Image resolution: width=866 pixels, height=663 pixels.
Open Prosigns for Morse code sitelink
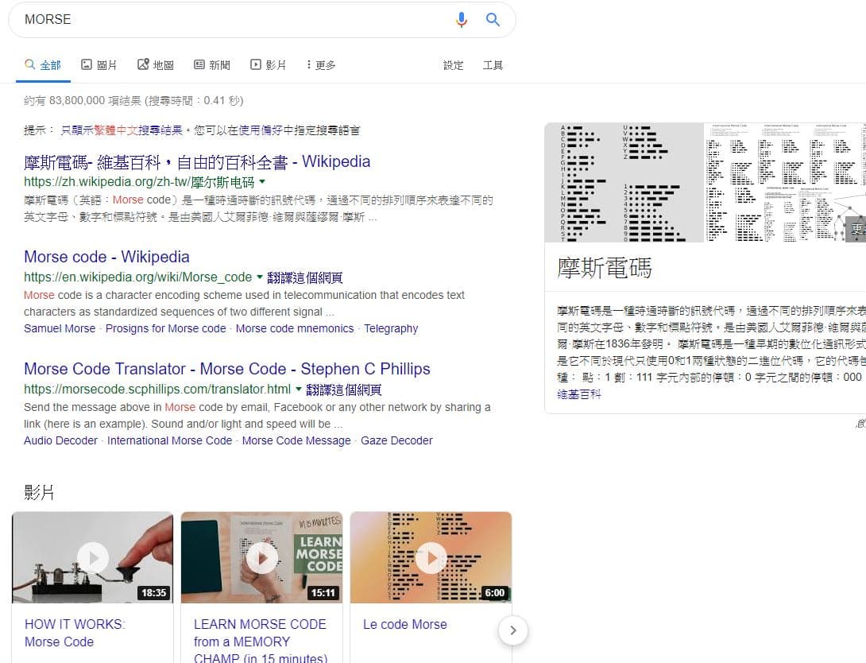[166, 328]
